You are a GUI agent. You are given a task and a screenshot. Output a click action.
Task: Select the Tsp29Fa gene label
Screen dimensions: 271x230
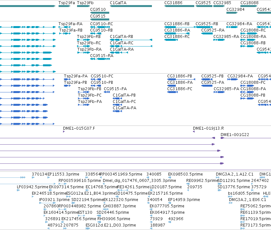point(67,3)
